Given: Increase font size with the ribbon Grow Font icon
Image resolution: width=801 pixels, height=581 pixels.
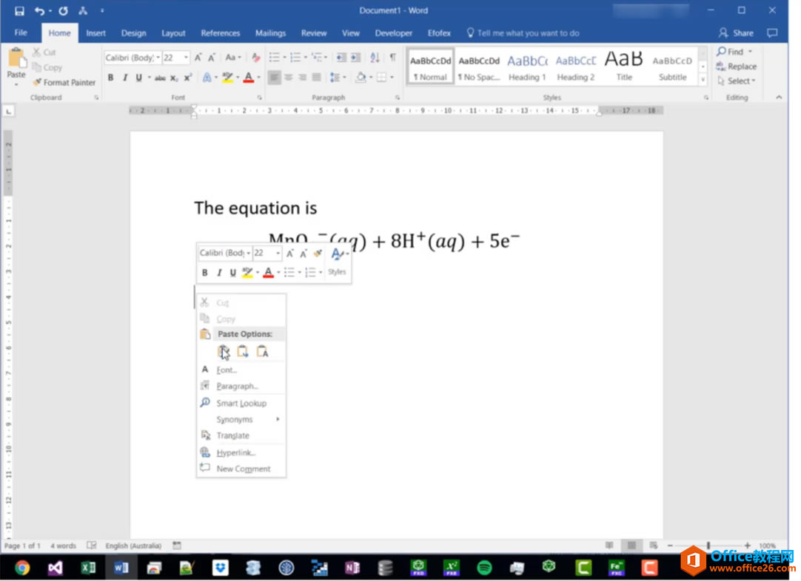Looking at the screenshot, I should (198, 58).
